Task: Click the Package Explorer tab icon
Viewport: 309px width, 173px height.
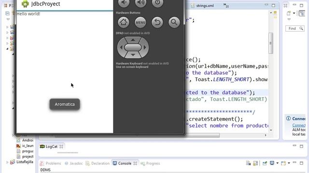Action: coord(5,6)
